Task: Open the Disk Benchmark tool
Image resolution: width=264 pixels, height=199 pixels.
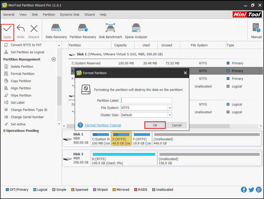Action: 110,28
